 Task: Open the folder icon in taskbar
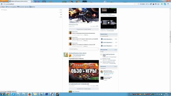(x=35, y=94)
